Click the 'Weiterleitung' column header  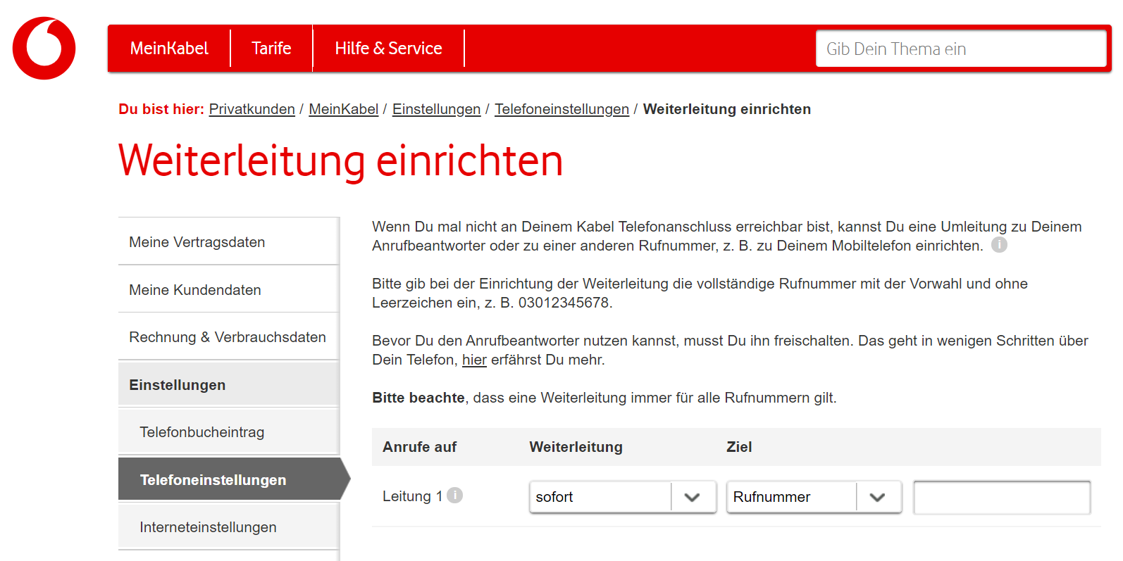576,447
